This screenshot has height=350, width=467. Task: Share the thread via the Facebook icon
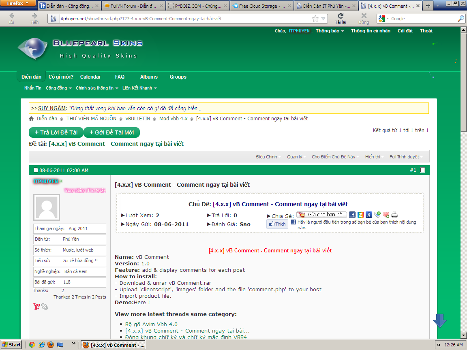(x=352, y=215)
